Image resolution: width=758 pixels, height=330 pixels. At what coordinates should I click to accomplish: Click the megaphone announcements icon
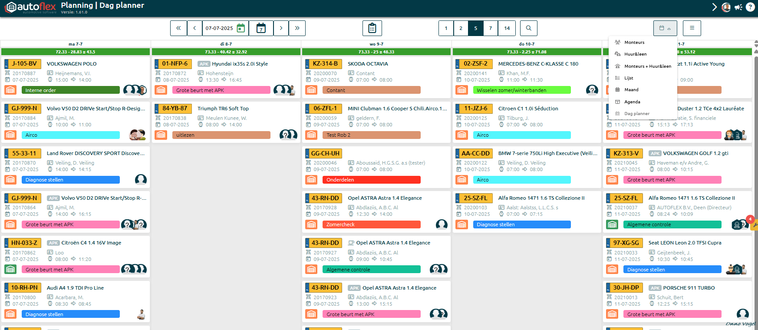point(738,7)
